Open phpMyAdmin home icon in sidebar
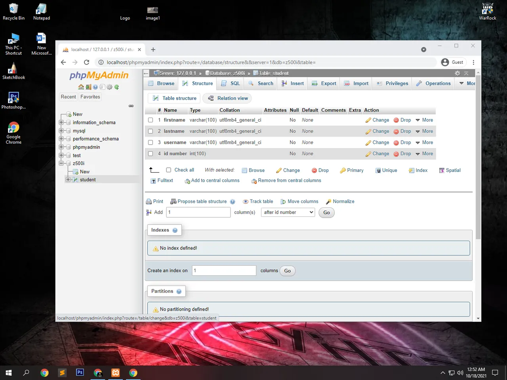Viewport: 507px width, 380px height. click(x=81, y=87)
